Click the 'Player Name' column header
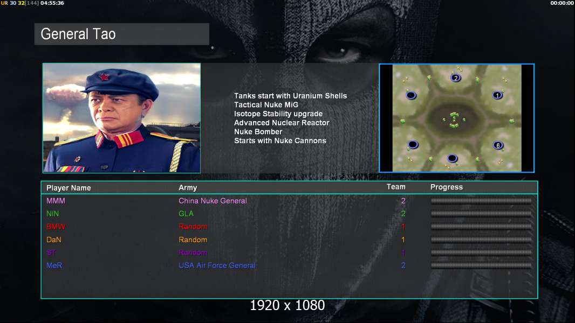The height and width of the screenshot is (323, 575). point(69,188)
